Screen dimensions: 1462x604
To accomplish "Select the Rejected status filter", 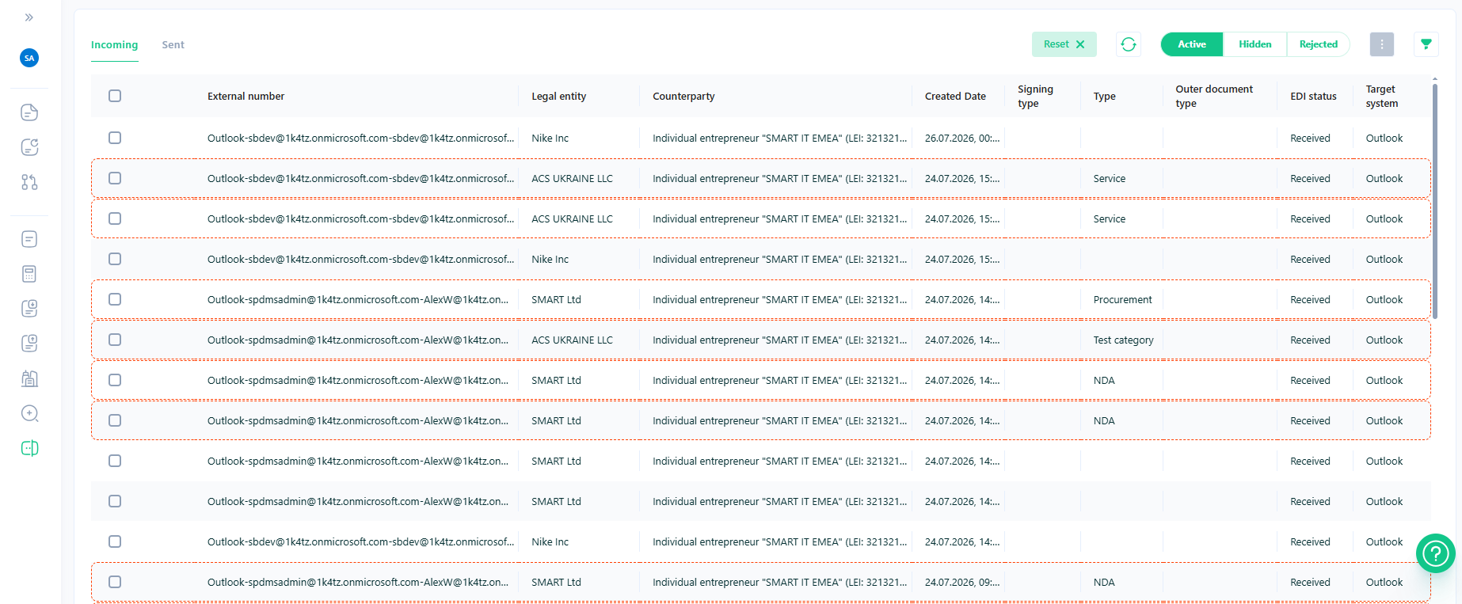I will click(x=1318, y=44).
